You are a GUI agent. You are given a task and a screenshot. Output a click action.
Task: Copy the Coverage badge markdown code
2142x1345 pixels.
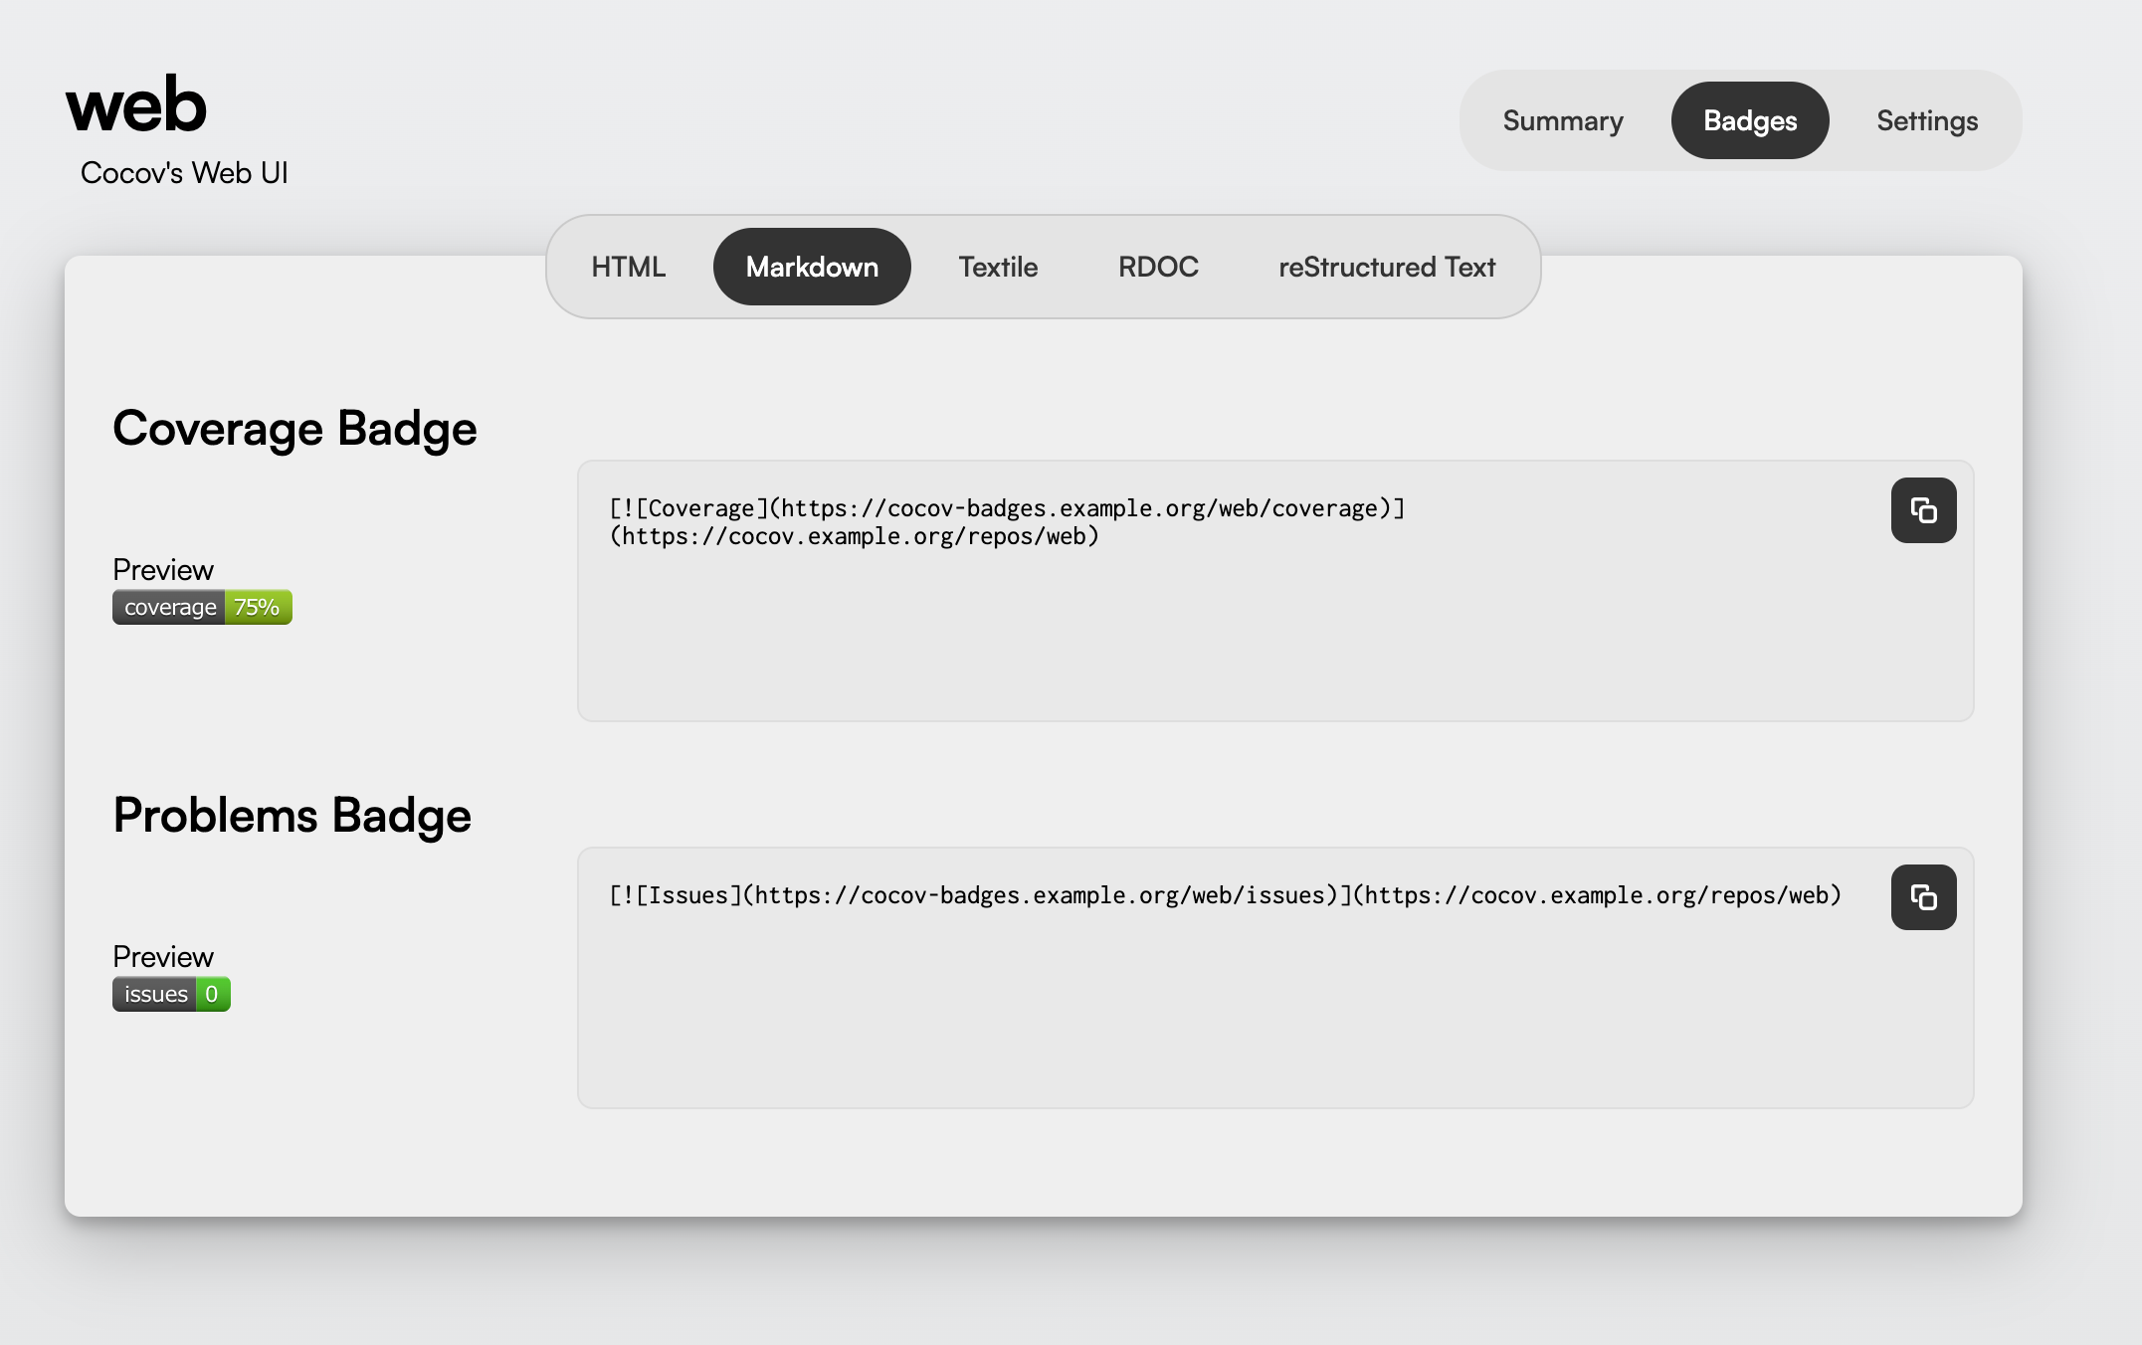[1923, 510]
